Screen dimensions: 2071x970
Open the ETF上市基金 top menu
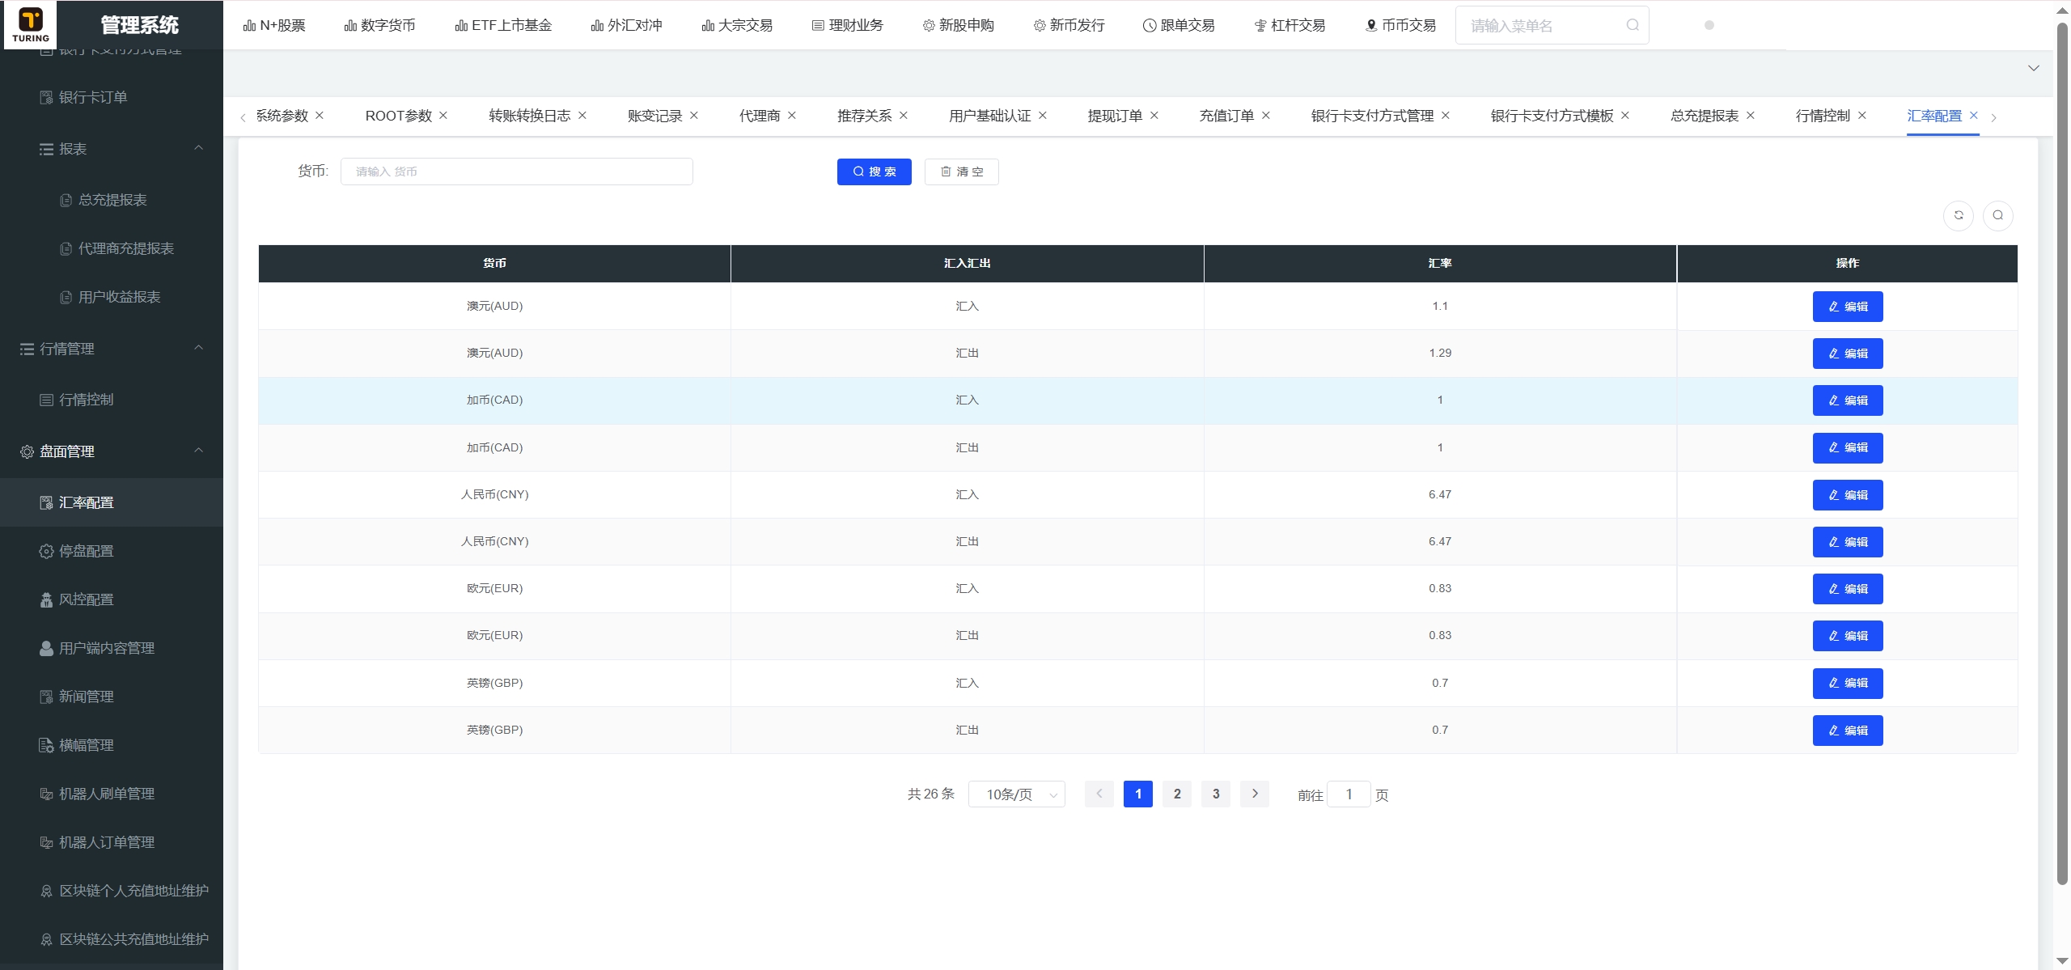503,25
